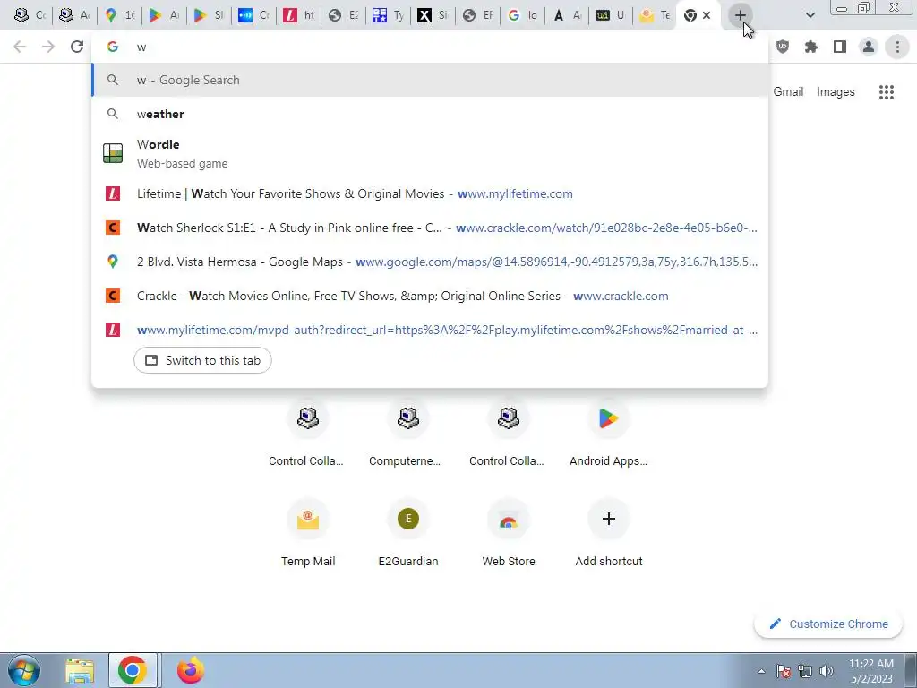
Task: Open the Temp Mail shortcut
Action: tap(307, 534)
